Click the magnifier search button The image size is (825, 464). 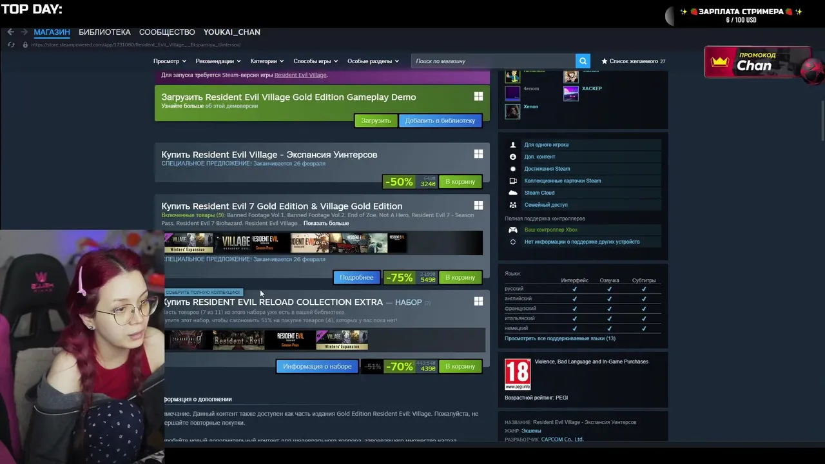[583, 61]
